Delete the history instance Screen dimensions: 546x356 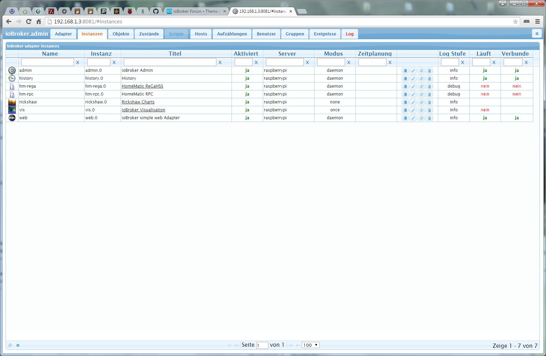tap(429, 78)
